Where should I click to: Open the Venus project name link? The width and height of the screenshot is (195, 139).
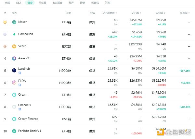coord(22,46)
